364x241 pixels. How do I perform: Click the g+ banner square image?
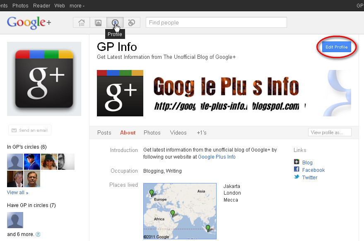click(x=120, y=93)
